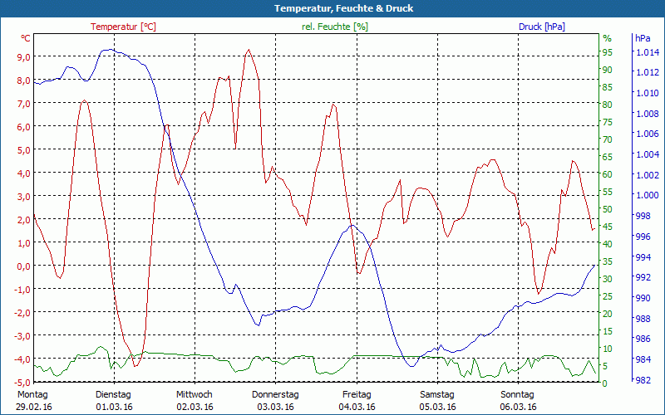
Task: Pick the 'Freitag' day label
Action: [357, 394]
